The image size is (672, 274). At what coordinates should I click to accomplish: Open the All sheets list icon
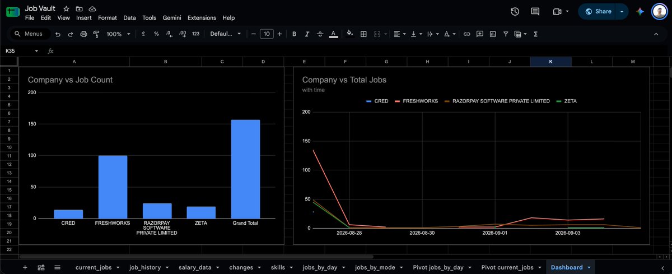[x=57, y=268]
